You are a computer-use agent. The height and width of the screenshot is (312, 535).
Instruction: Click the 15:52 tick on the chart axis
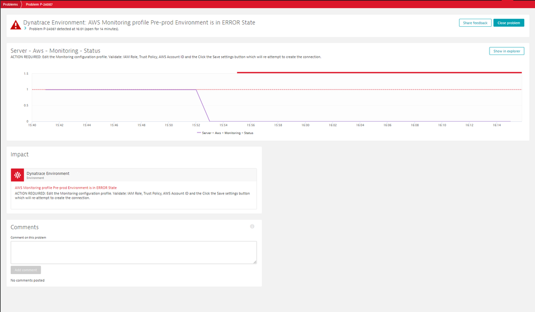(x=196, y=125)
